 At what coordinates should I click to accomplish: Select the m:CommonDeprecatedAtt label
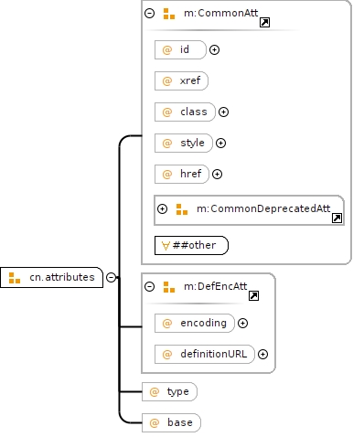(263, 208)
